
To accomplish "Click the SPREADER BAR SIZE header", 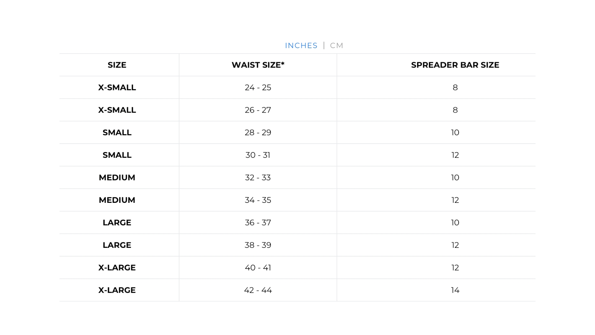I will pos(455,65).
